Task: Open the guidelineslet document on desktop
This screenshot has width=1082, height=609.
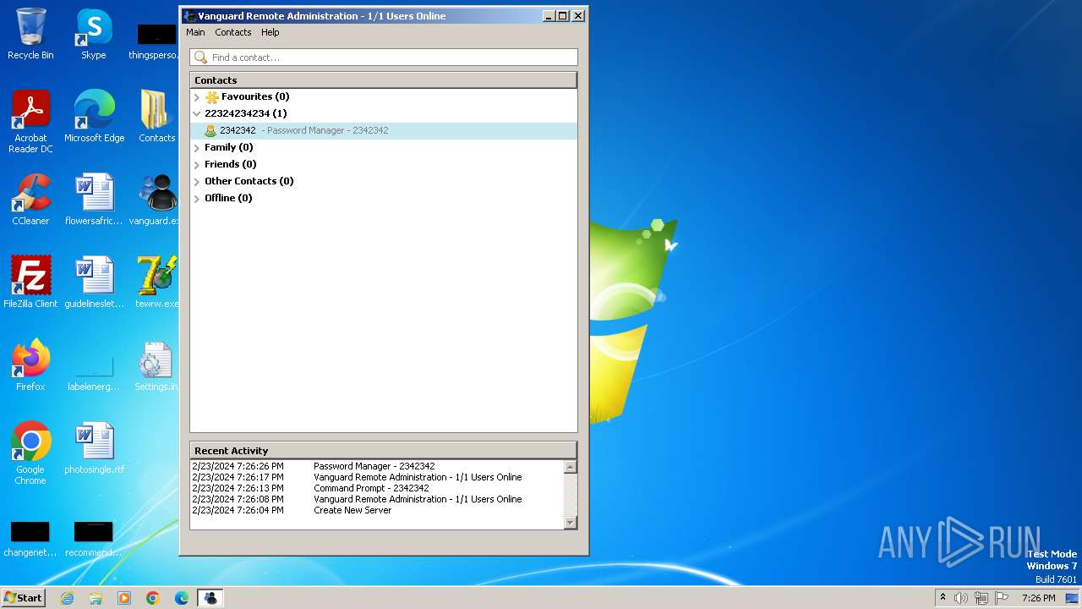Action: point(94,283)
